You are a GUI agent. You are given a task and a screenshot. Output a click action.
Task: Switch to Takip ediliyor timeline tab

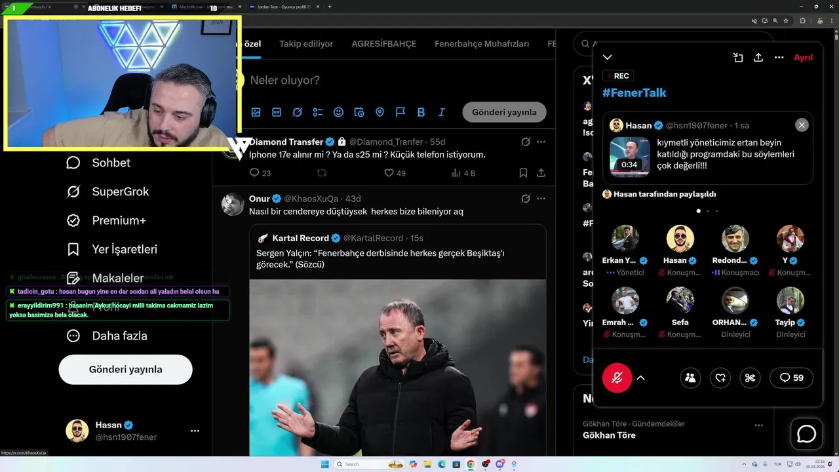pyautogui.click(x=306, y=44)
